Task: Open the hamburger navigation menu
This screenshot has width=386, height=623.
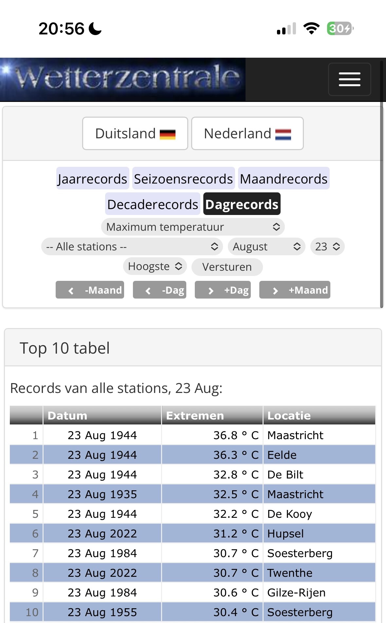Action: click(349, 79)
